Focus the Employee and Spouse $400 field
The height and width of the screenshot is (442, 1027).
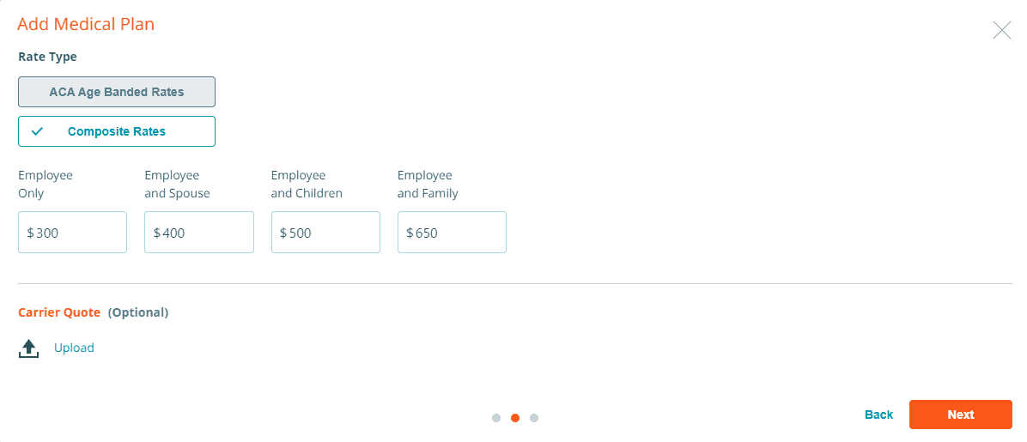click(x=199, y=232)
